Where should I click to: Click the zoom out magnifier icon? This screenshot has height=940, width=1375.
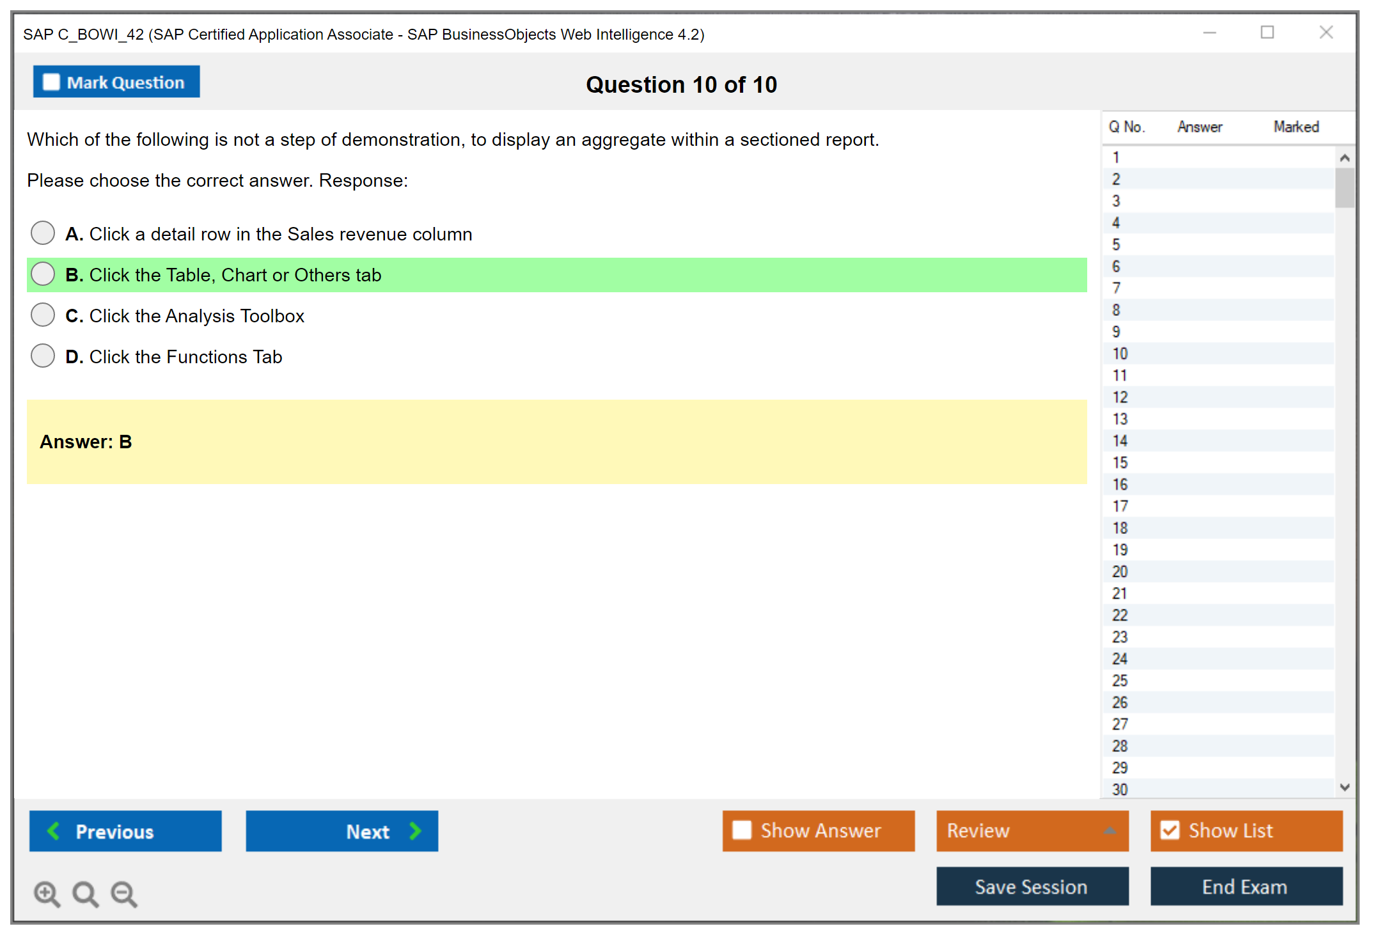point(123,893)
